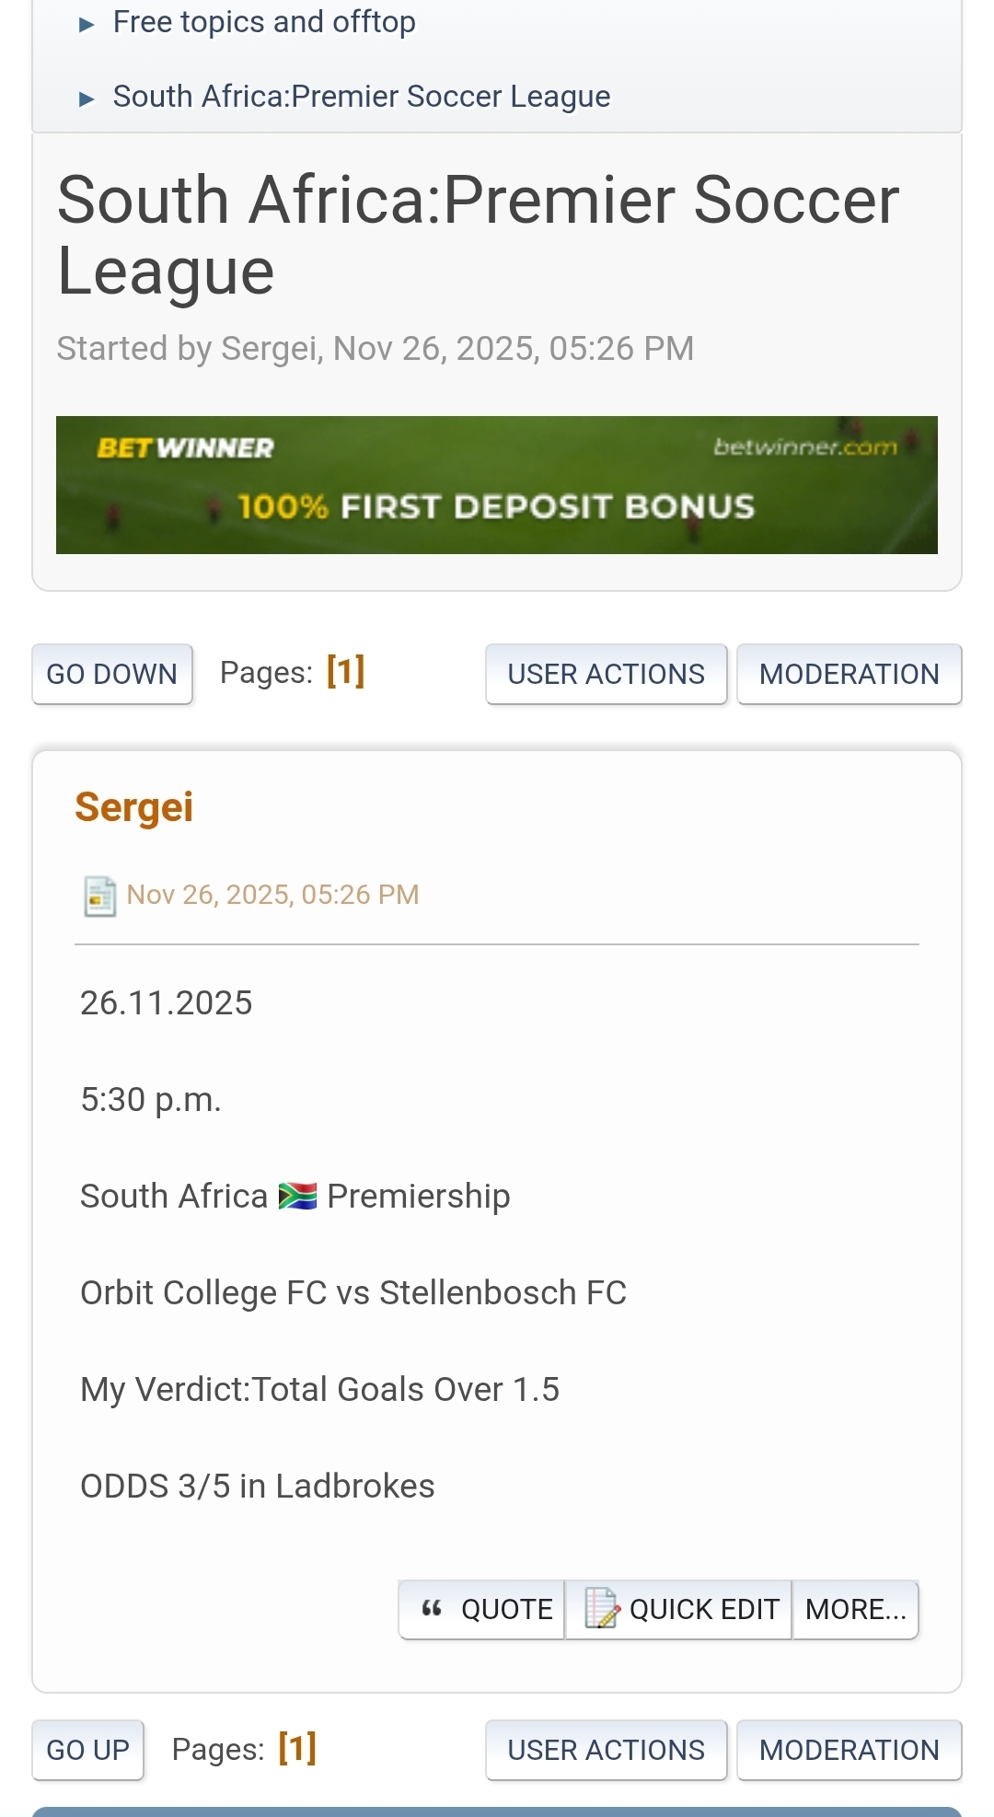
Task: Open the bottom MODERATION menu
Action: [849, 1750]
